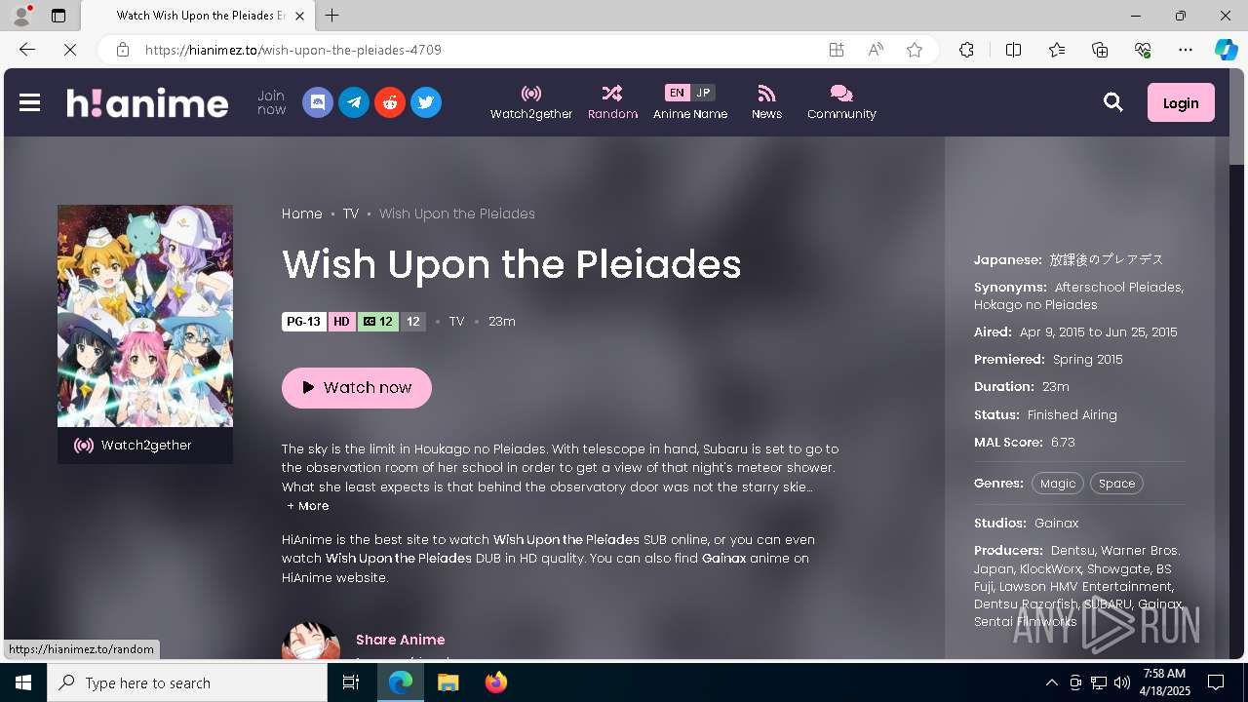Open the site search magnifier icon

pos(1113,102)
